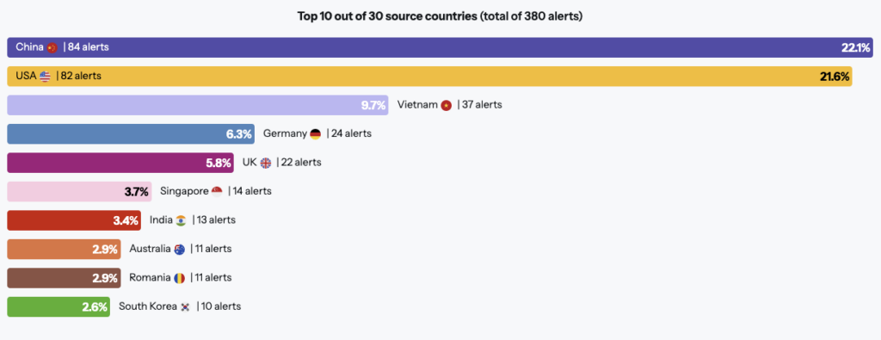This screenshot has height=340, width=881.
Task: Click the 'Germany' country name
Action: pyautogui.click(x=285, y=133)
